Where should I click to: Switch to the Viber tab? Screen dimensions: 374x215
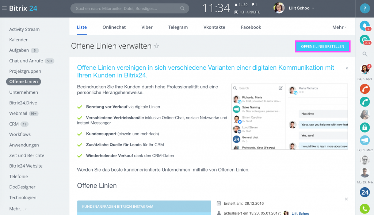[147, 27]
